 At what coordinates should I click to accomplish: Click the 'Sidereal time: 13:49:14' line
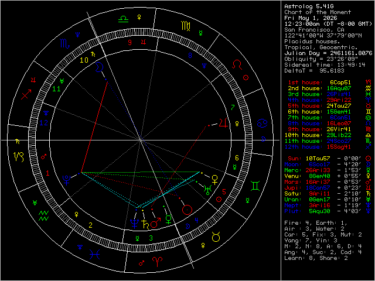(x=325, y=65)
